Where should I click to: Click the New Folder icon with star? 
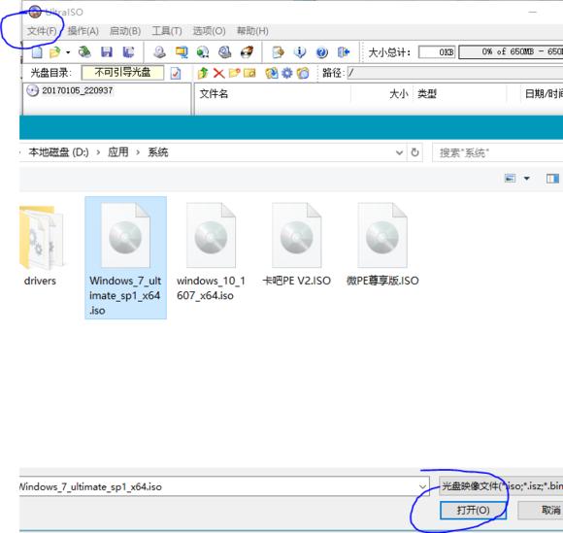[234, 73]
